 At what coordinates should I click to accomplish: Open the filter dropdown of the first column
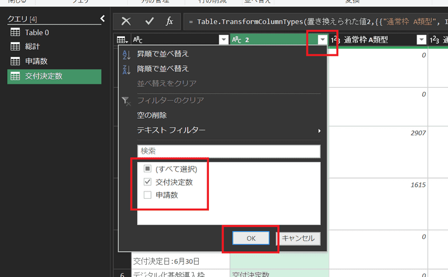click(223, 40)
